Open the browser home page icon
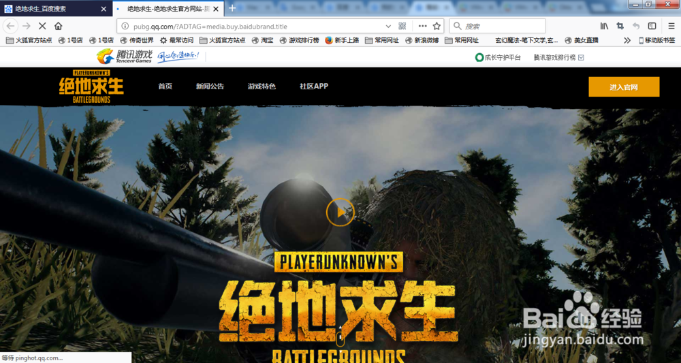This screenshot has height=363, width=681. [58, 26]
